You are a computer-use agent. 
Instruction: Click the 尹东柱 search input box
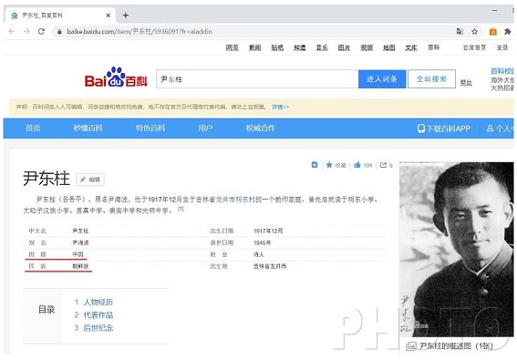[x=257, y=79]
